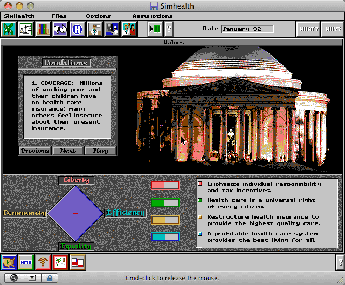Click the floppy disk icon in title bar
This screenshot has height=285, width=345.
pos(154,6)
